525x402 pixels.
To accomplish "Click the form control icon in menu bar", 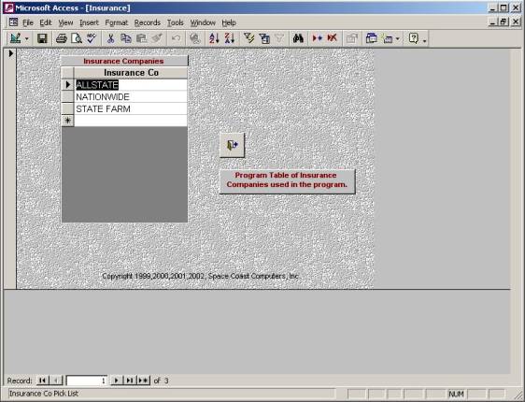I will pyautogui.click(x=13, y=22).
